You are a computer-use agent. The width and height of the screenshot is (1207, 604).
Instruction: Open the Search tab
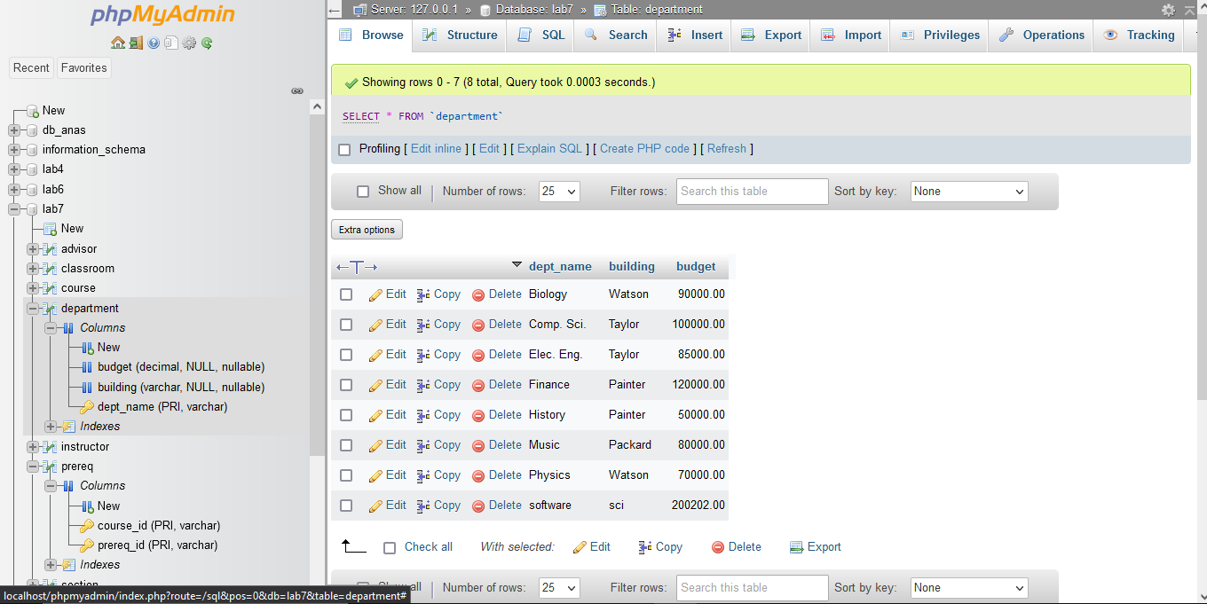(x=615, y=35)
